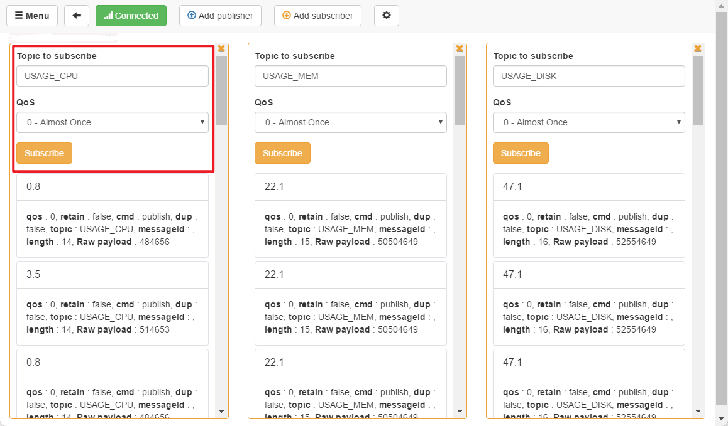Image resolution: width=728 pixels, height=426 pixels.
Task: Subscribe to the USAGE_MEM topic
Action: click(282, 153)
